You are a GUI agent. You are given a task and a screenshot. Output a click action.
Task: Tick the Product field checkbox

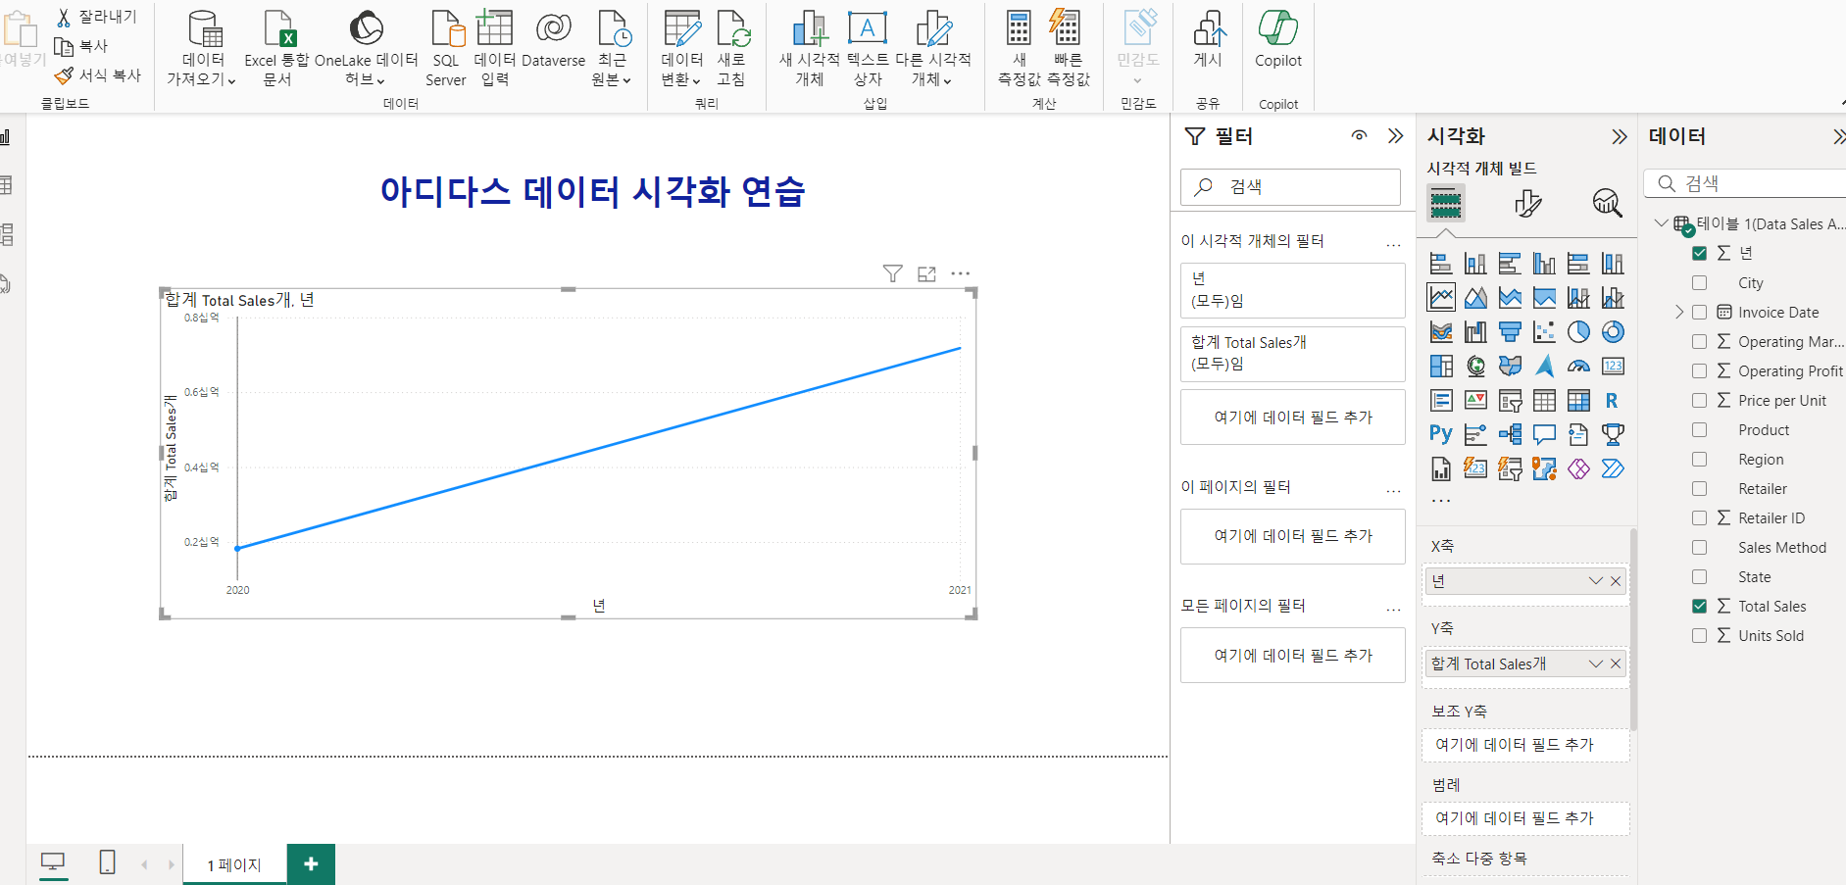click(1700, 429)
